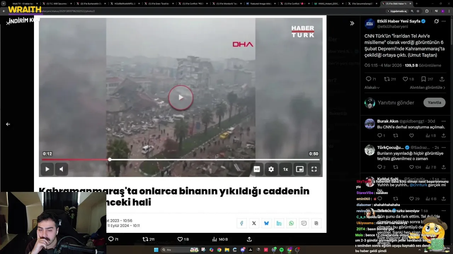Reply icon with 71 under the photo
The height and width of the screenshot is (254, 453).
point(113,239)
